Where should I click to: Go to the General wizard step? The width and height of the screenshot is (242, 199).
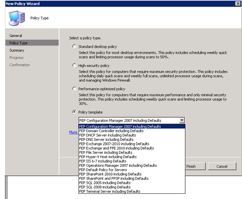[x=16, y=36]
